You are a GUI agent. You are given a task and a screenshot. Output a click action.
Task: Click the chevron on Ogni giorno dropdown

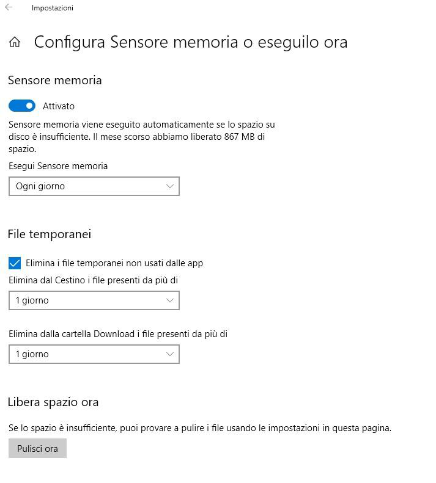(170, 186)
